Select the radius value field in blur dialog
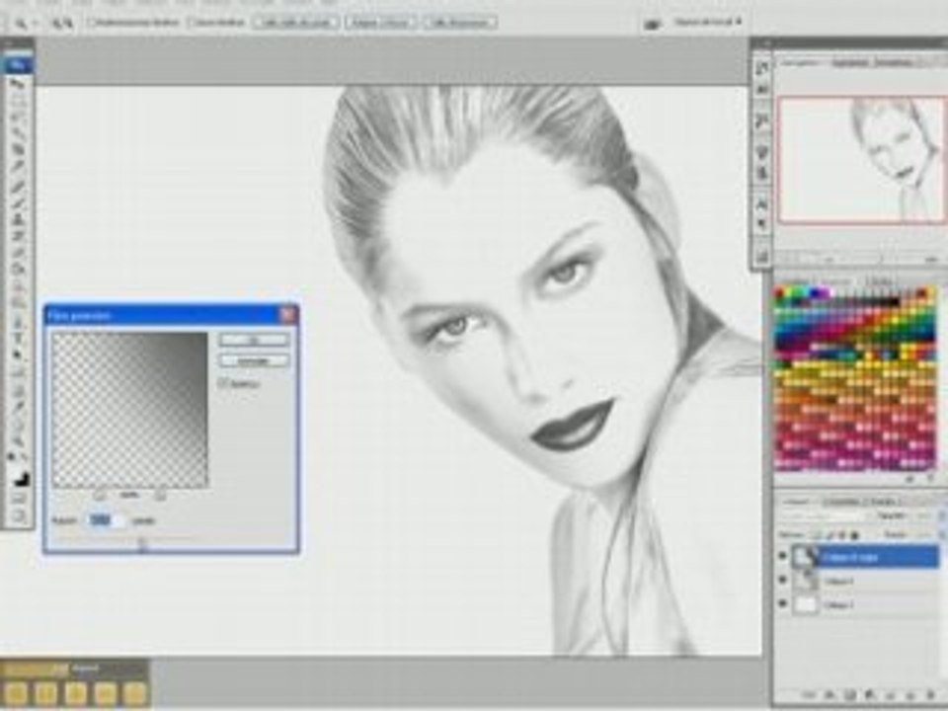The height and width of the screenshot is (711, 948). (106, 520)
